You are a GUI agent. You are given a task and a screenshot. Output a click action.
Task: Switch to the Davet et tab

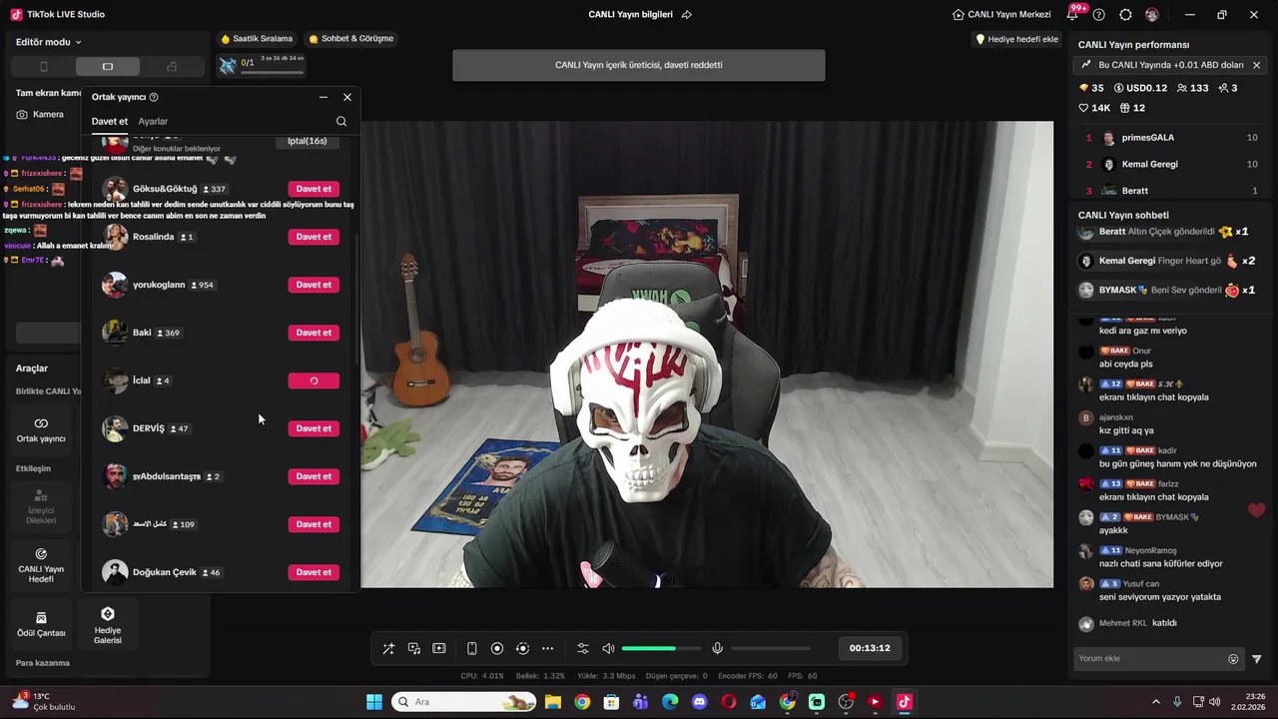110,122
